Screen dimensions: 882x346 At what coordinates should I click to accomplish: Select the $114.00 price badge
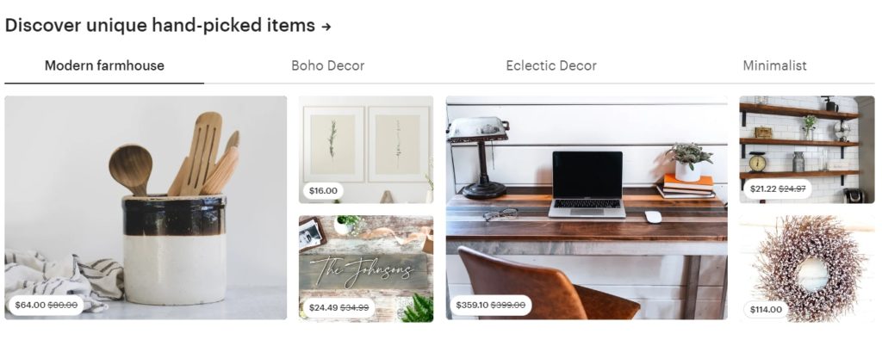pyautogui.click(x=766, y=310)
